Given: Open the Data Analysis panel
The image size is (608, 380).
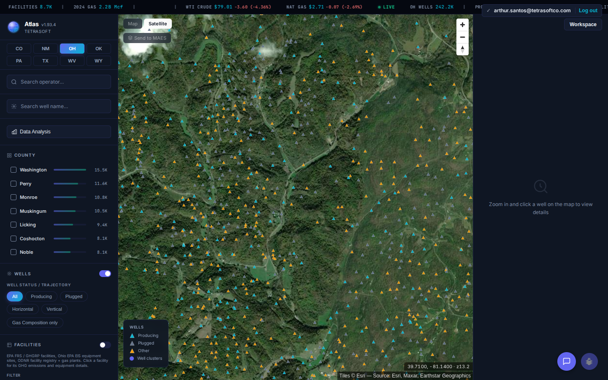Looking at the screenshot, I should pyautogui.click(x=59, y=132).
